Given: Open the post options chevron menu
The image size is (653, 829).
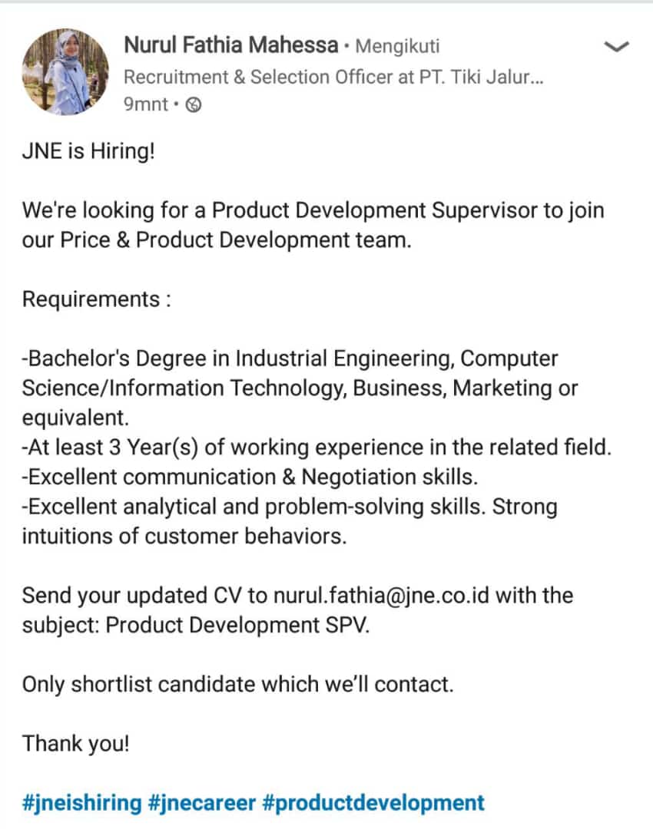Looking at the screenshot, I should [617, 48].
